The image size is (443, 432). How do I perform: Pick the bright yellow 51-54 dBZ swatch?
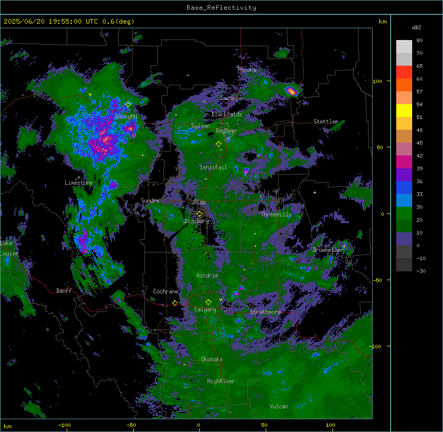coord(404,110)
